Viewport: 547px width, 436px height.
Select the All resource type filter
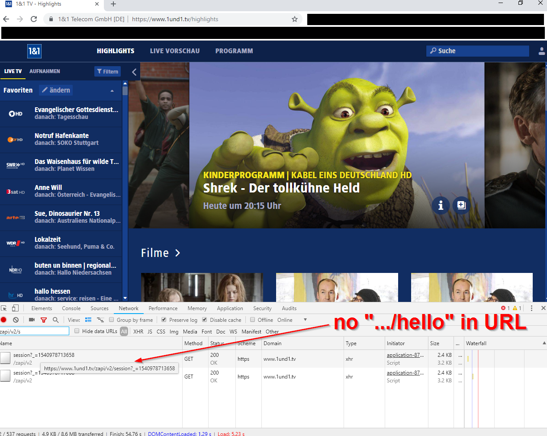pyautogui.click(x=124, y=332)
